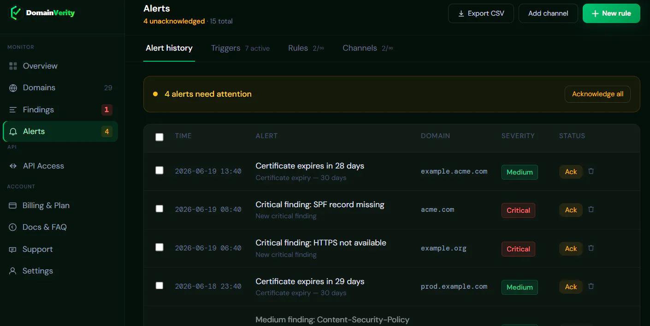Delete the prod.example.com alert via trash icon
The height and width of the screenshot is (326, 650).
(591, 286)
